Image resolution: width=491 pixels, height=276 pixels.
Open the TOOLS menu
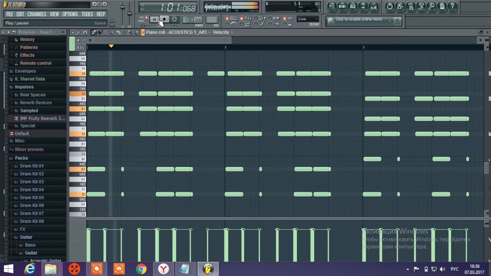(x=87, y=14)
